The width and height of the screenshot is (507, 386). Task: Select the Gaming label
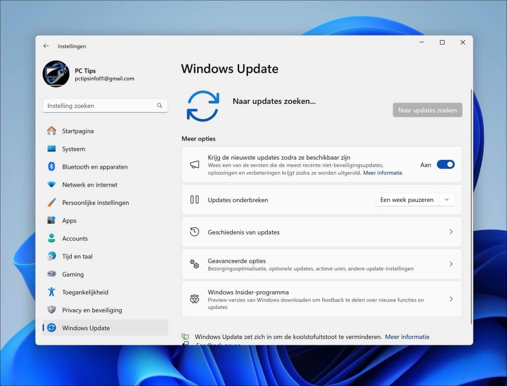(x=73, y=275)
